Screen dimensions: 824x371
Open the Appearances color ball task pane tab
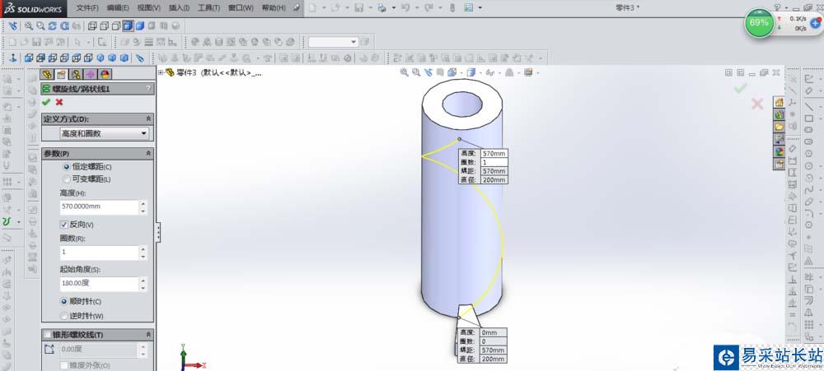pyautogui.click(x=780, y=151)
